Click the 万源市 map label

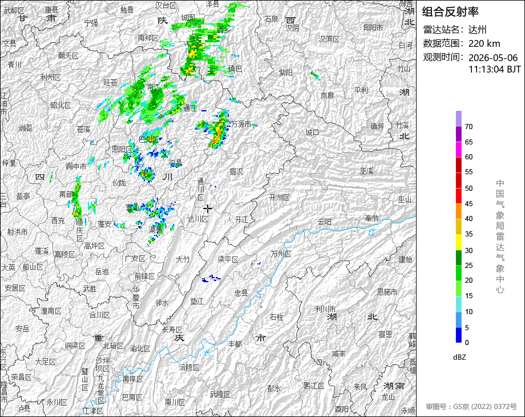pyautogui.click(x=241, y=124)
